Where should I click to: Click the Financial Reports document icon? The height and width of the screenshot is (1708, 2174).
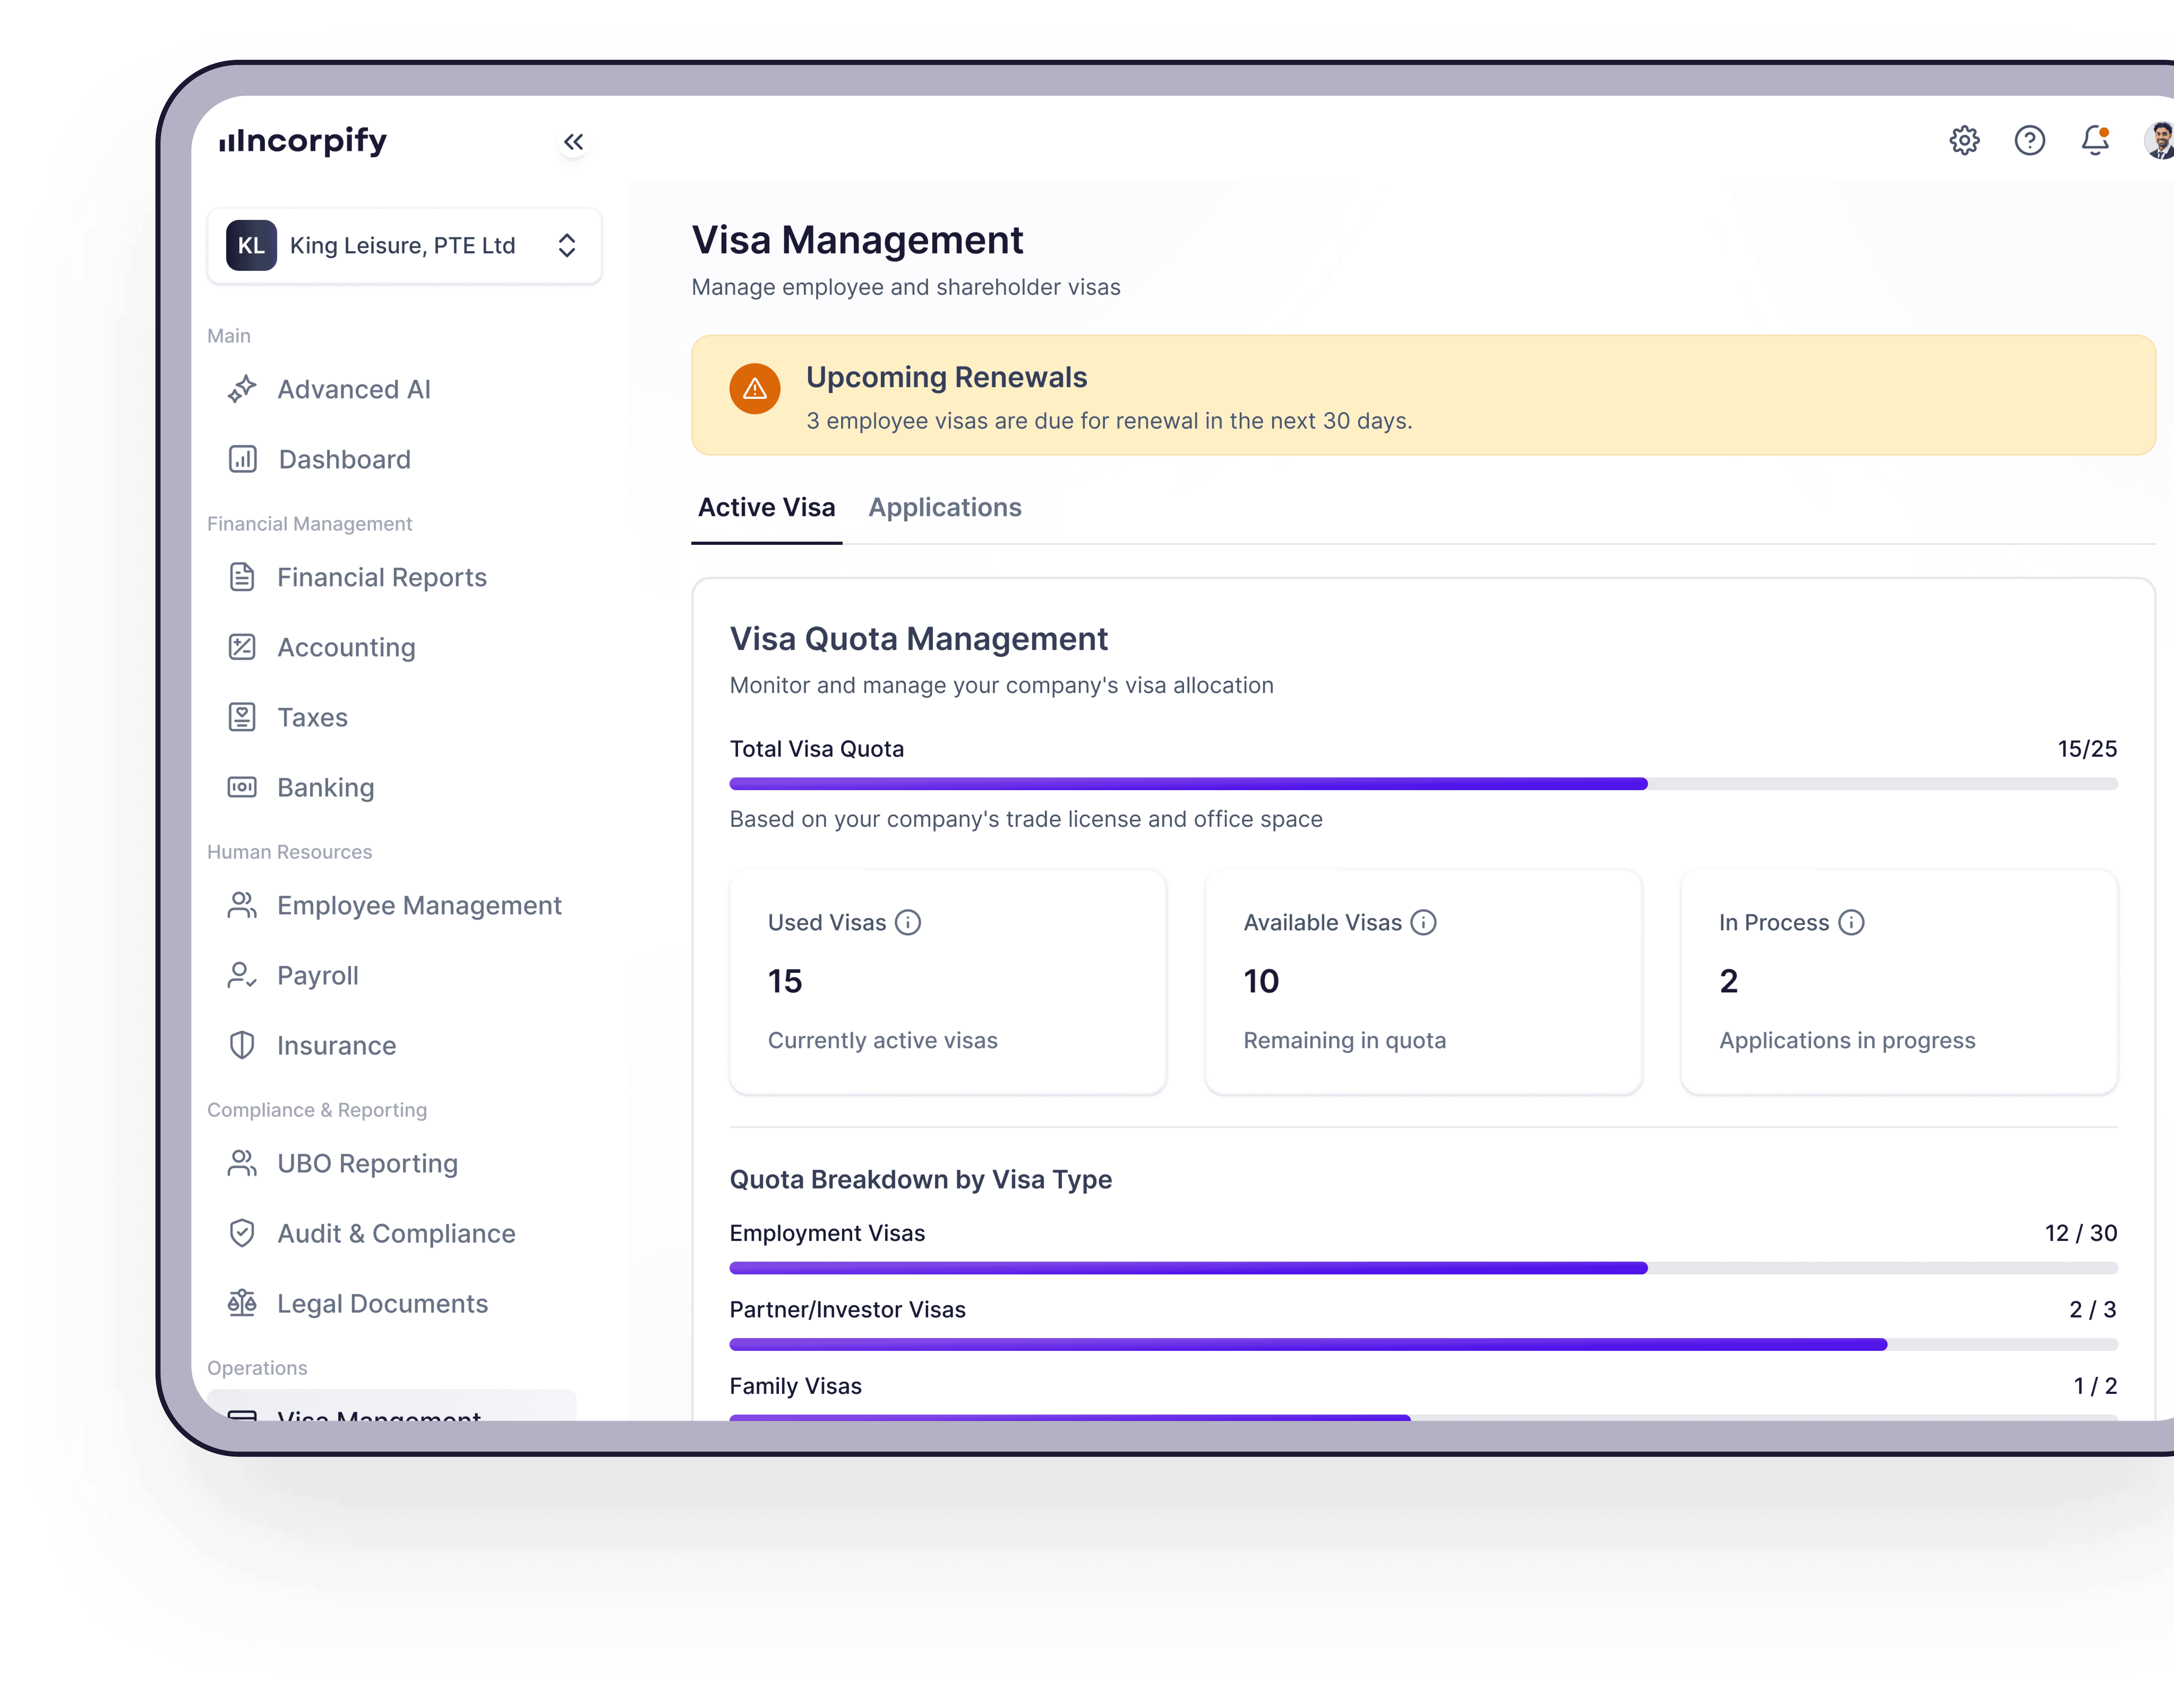point(242,577)
